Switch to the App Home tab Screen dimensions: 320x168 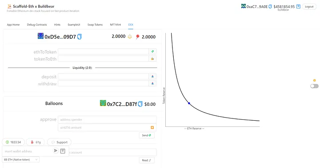click(13, 25)
